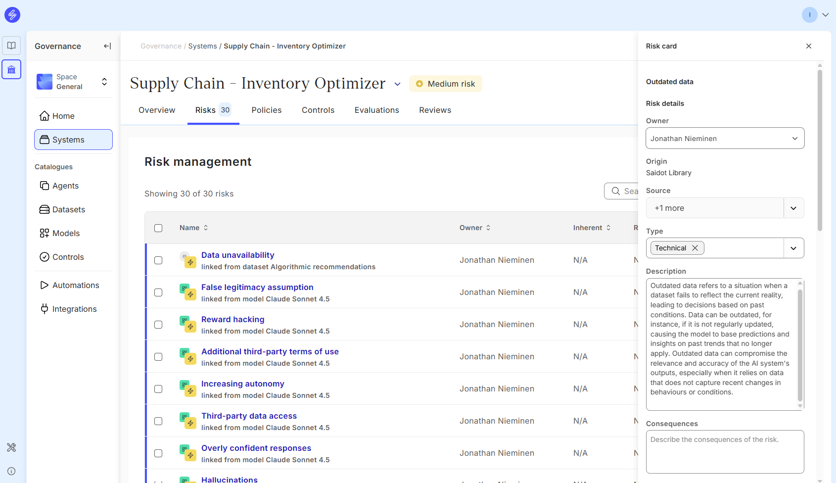Click the app logo in top left
This screenshot has width=836, height=483.
click(12, 15)
